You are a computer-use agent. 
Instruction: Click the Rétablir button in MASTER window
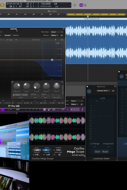tap(16, 35)
